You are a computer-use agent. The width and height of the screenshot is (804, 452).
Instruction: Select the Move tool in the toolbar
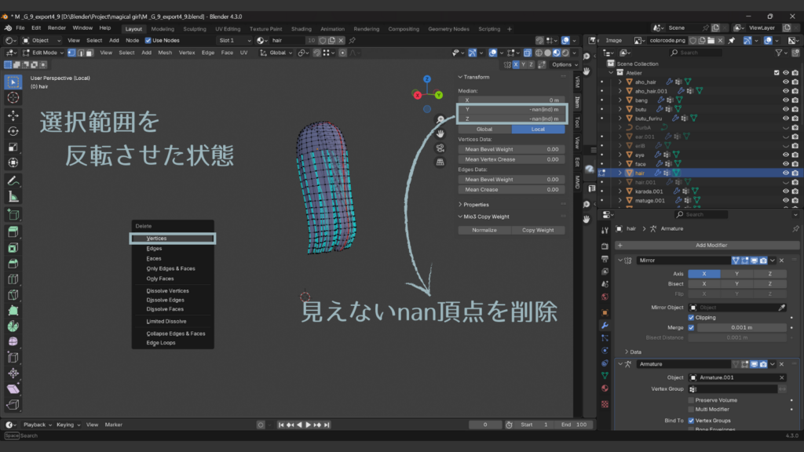(x=13, y=115)
